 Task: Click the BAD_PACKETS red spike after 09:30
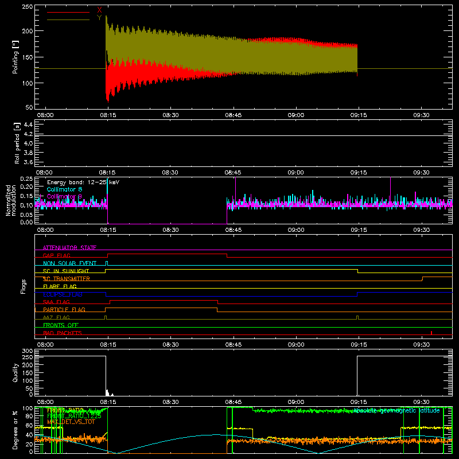pos(431,333)
